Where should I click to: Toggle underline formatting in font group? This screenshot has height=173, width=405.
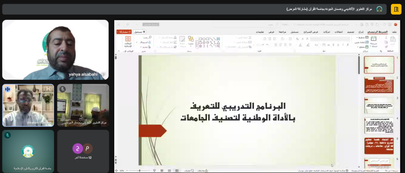pyautogui.click(x=338, y=45)
